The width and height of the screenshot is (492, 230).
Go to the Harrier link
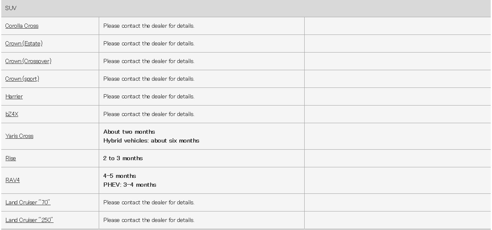[x=14, y=97]
